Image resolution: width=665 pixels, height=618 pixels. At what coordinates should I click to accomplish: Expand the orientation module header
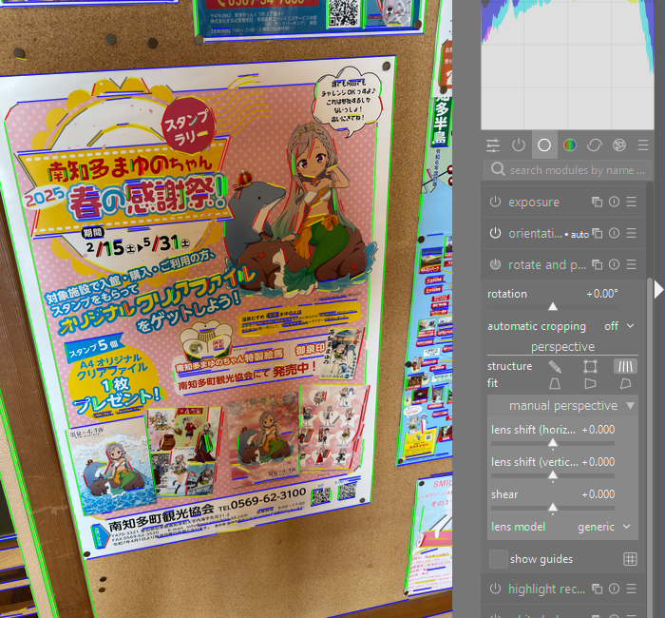pos(535,234)
